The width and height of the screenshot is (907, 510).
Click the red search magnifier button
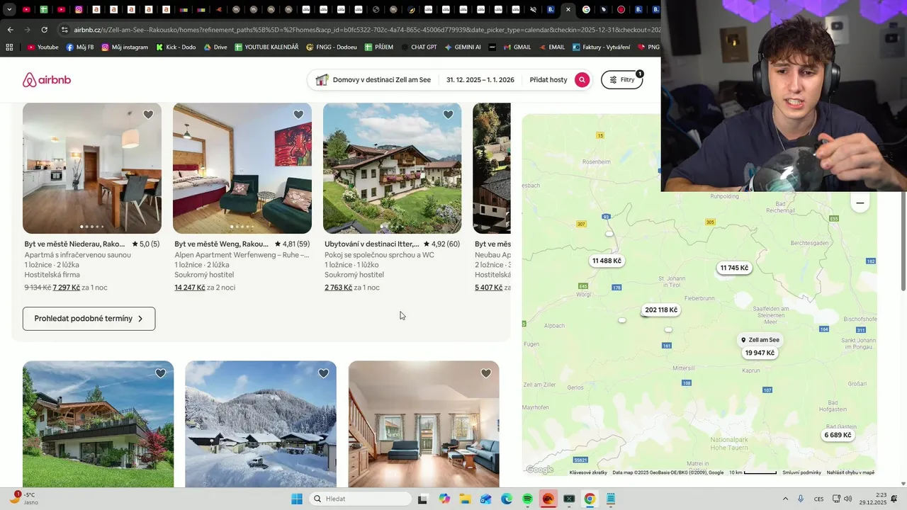tap(582, 80)
